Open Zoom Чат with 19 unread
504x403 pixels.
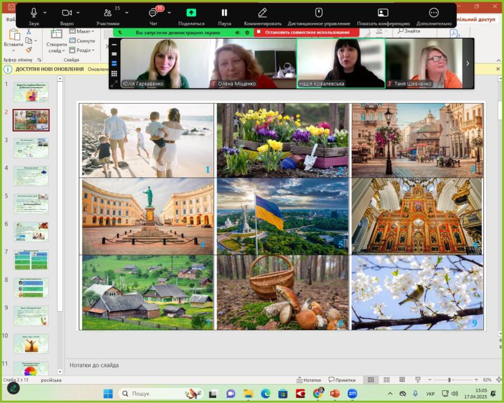point(153,16)
